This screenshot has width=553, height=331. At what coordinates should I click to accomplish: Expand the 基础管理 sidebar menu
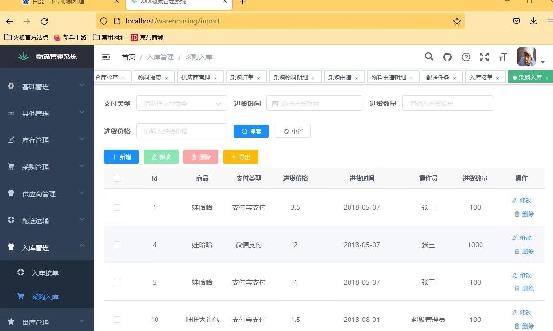(47, 86)
